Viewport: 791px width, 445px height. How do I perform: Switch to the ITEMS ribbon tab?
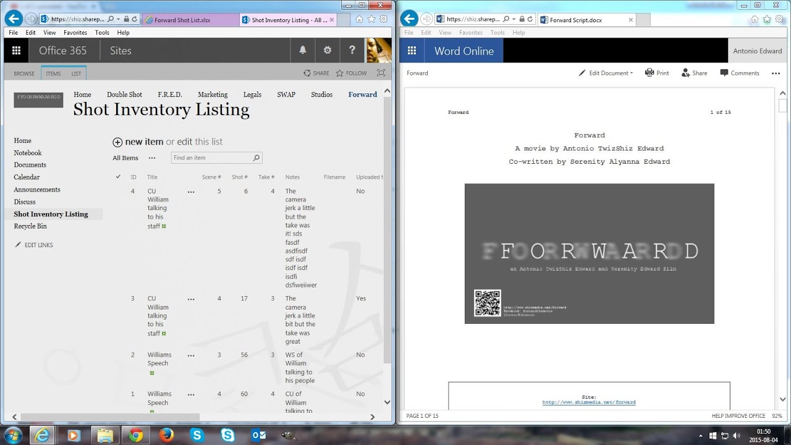click(x=53, y=74)
